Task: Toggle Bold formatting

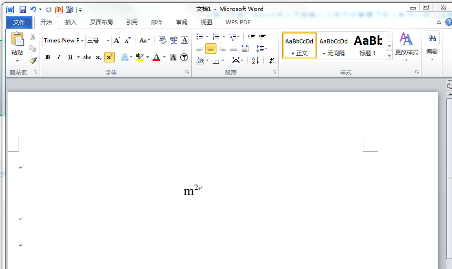Action: (48, 57)
